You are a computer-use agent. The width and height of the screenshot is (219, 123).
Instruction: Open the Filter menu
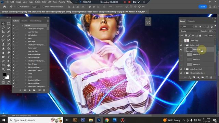click(44, 2)
